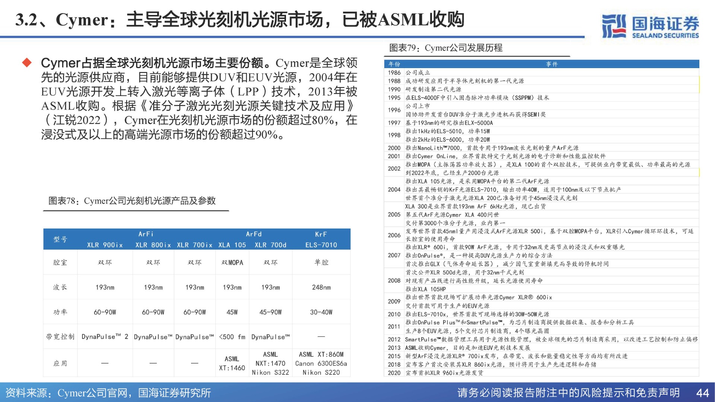Click the 资料来源 source footer text
The image size is (715, 402).
[x=108, y=393]
